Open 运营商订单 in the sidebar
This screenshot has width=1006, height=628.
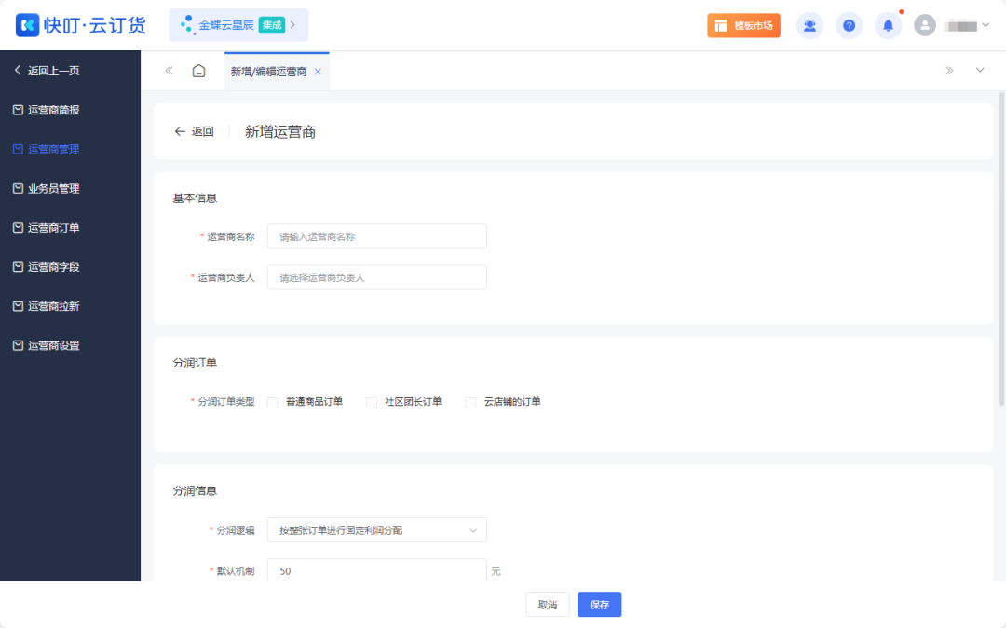tap(53, 228)
